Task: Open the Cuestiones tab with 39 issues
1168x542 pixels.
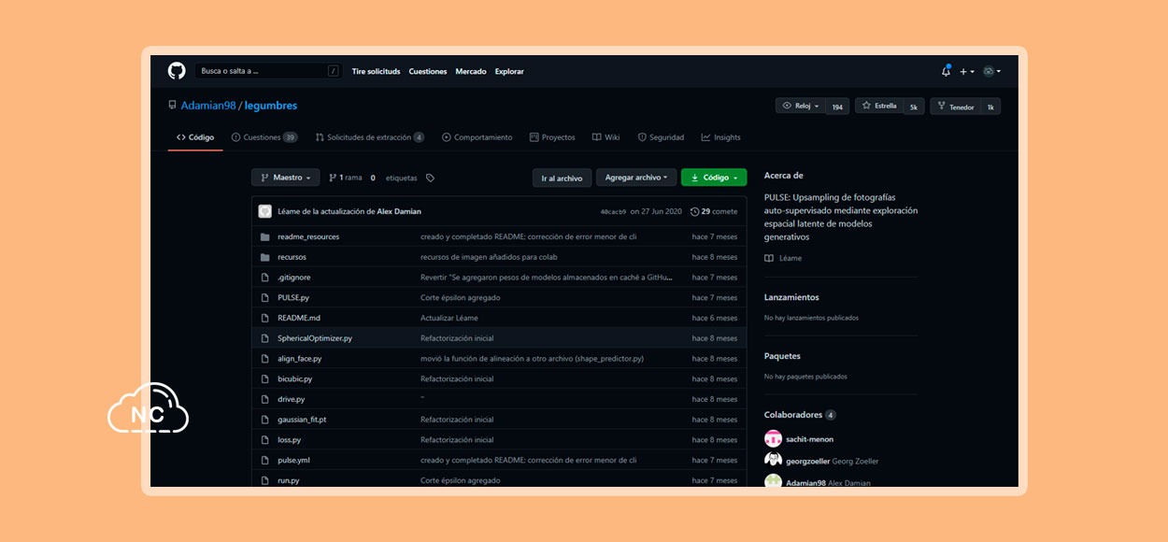Action: (x=264, y=137)
